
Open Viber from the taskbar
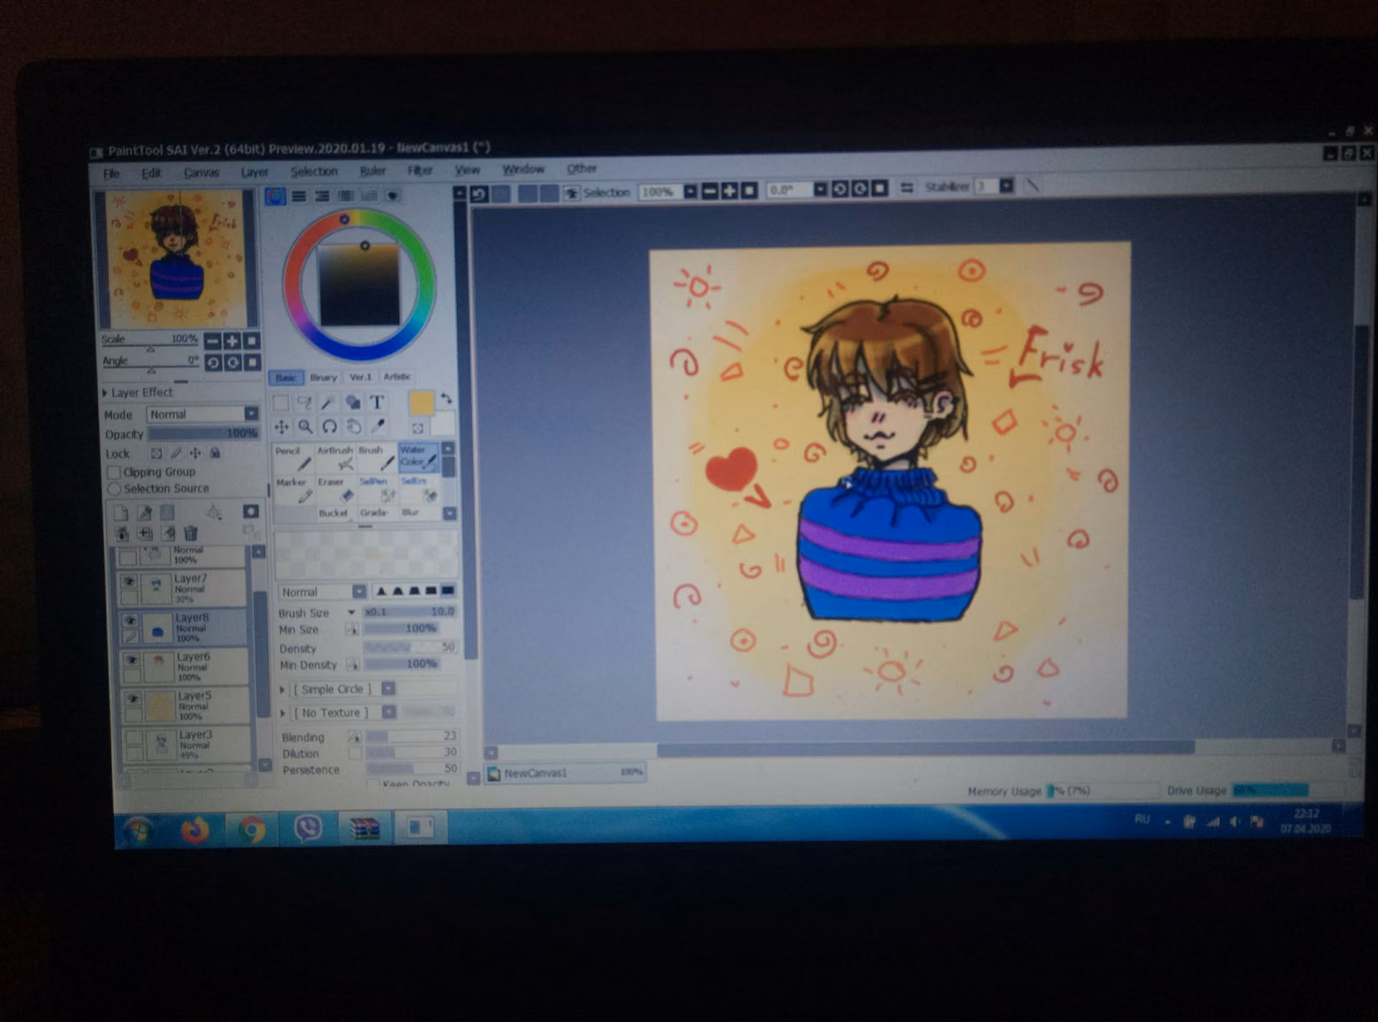[309, 829]
